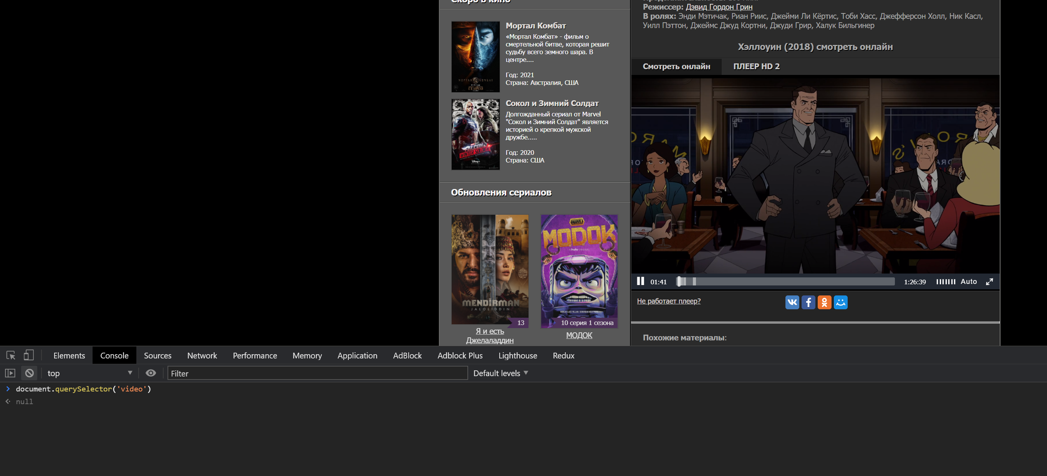
Task: Pause the video player
Action: click(x=641, y=281)
